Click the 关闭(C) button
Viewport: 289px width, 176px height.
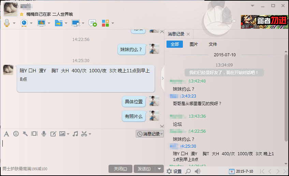tap(120, 168)
